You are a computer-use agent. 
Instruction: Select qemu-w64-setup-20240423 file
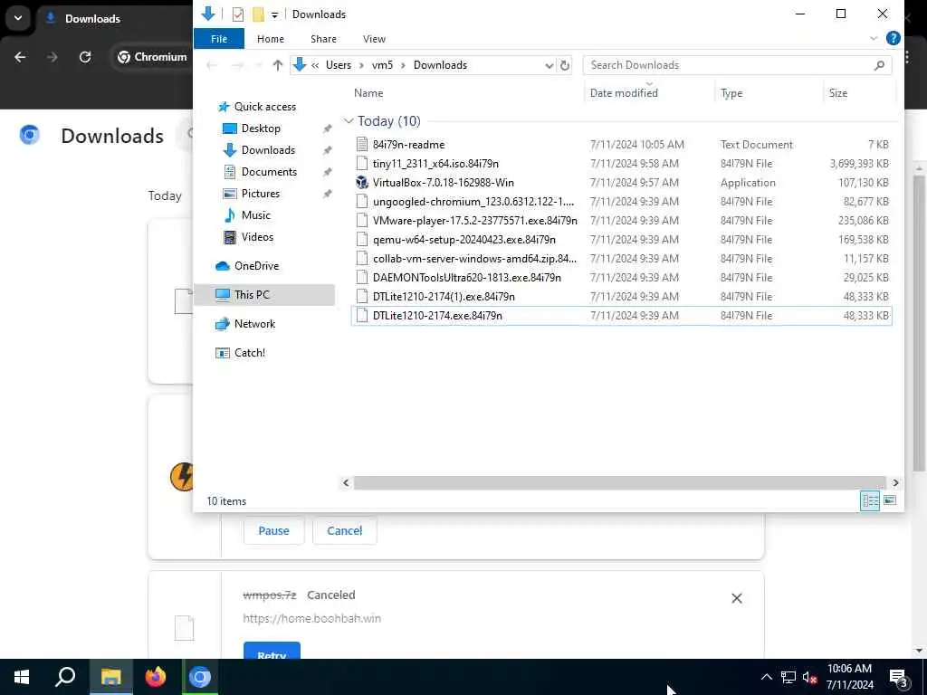click(x=621, y=239)
